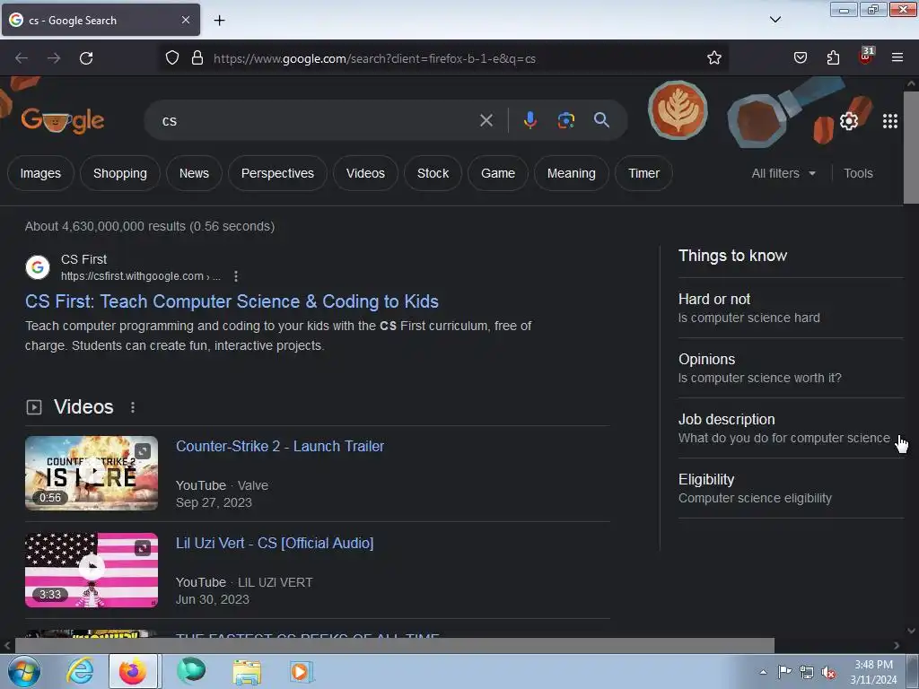Filter results by Images

tap(40, 173)
